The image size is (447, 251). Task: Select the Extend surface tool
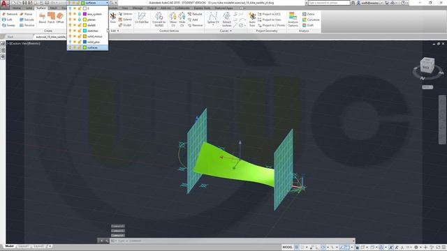125,20
